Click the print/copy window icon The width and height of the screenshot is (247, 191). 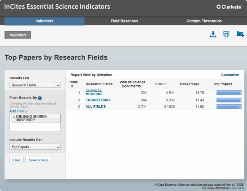(226, 34)
